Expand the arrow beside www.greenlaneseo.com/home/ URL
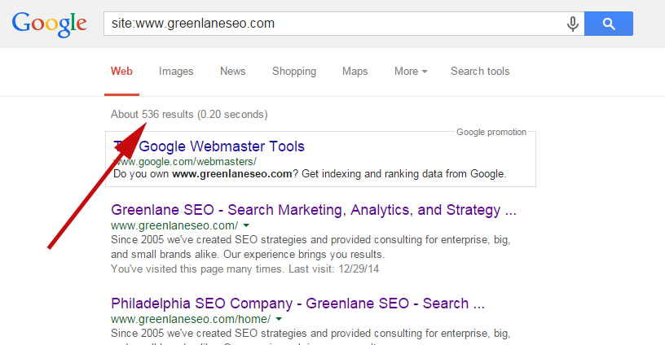The image size is (665, 345). pyautogui.click(x=279, y=319)
